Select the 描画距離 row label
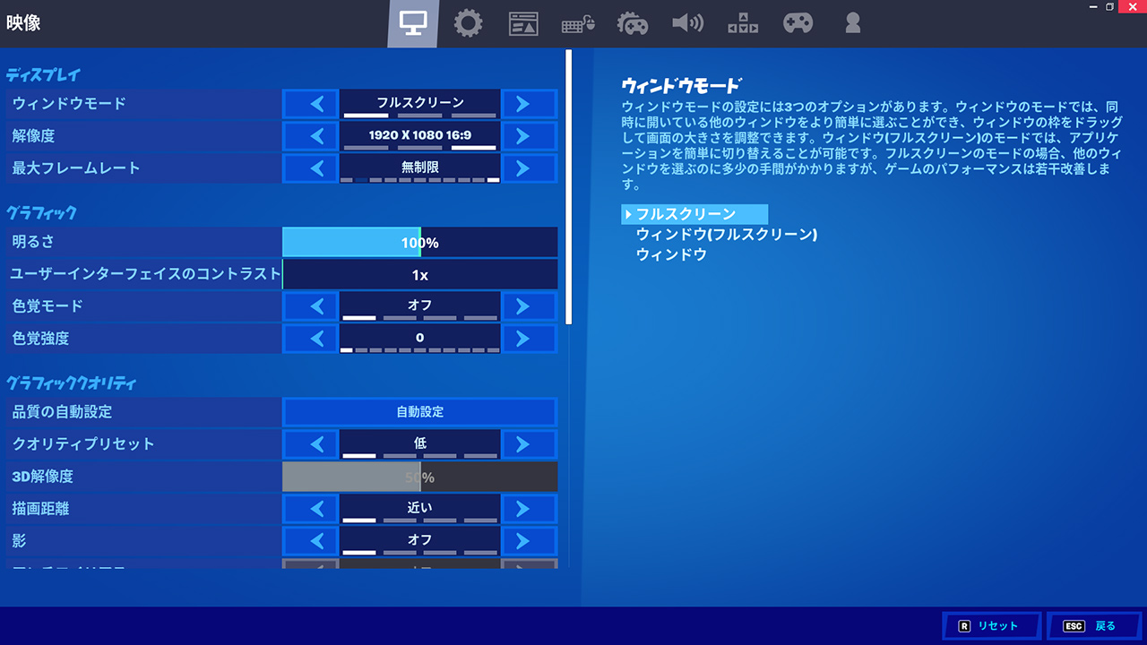 coord(40,509)
